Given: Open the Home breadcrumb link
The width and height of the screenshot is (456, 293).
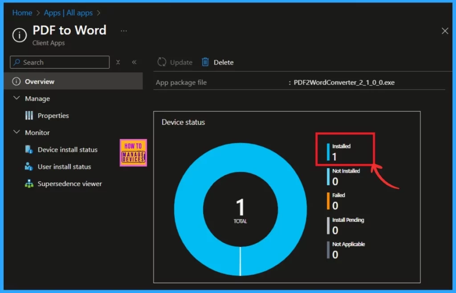Looking at the screenshot, I should point(22,13).
